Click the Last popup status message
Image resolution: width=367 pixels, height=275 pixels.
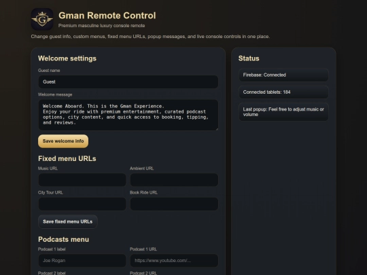click(x=283, y=112)
